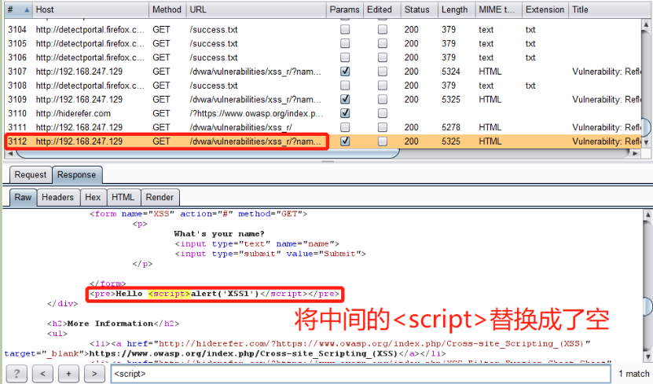Click history table horizontal scrollbar right arrow

[x=635, y=153]
